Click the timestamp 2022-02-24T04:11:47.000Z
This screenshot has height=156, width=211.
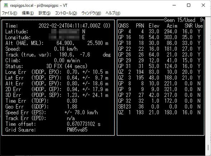pos(69,25)
